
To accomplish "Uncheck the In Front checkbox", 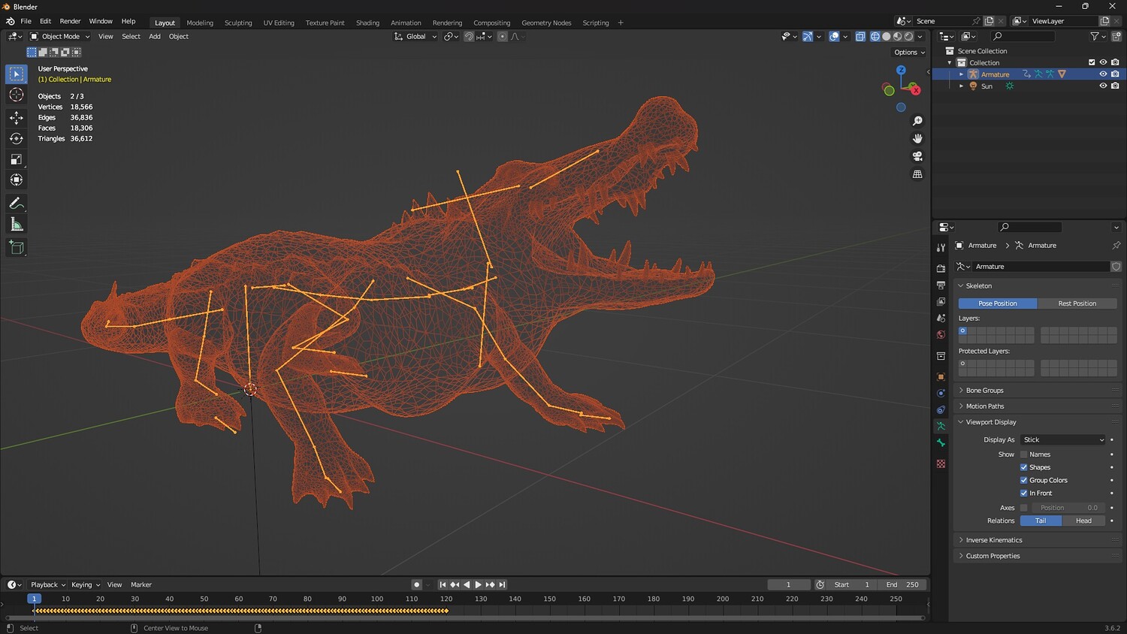I will (1023, 494).
